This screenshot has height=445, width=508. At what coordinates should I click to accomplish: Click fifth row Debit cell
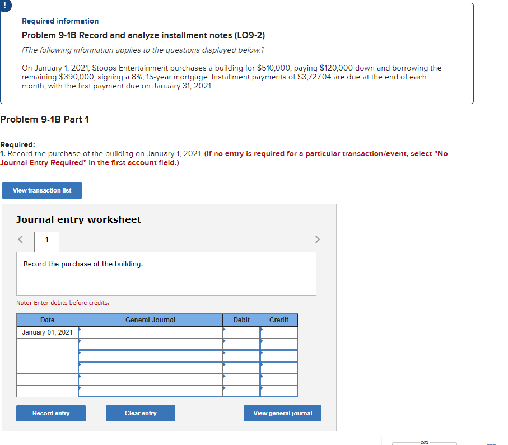(x=241, y=380)
